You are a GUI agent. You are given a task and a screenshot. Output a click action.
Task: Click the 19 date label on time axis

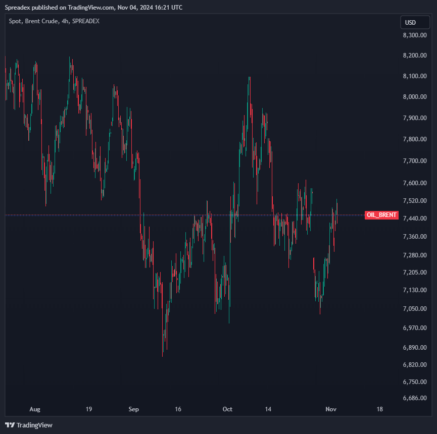[x=88, y=409]
